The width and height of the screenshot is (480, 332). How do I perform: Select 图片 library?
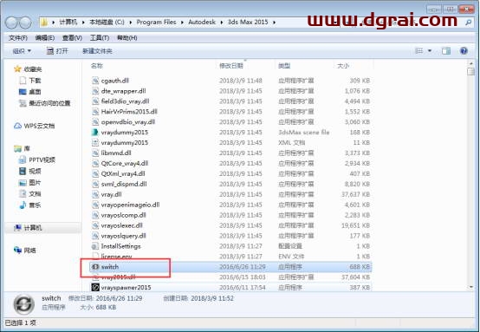click(35, 183)
